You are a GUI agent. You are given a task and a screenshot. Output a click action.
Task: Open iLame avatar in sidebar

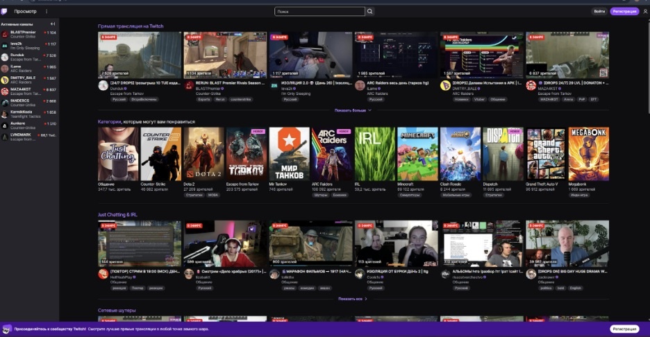pos(5,69)
